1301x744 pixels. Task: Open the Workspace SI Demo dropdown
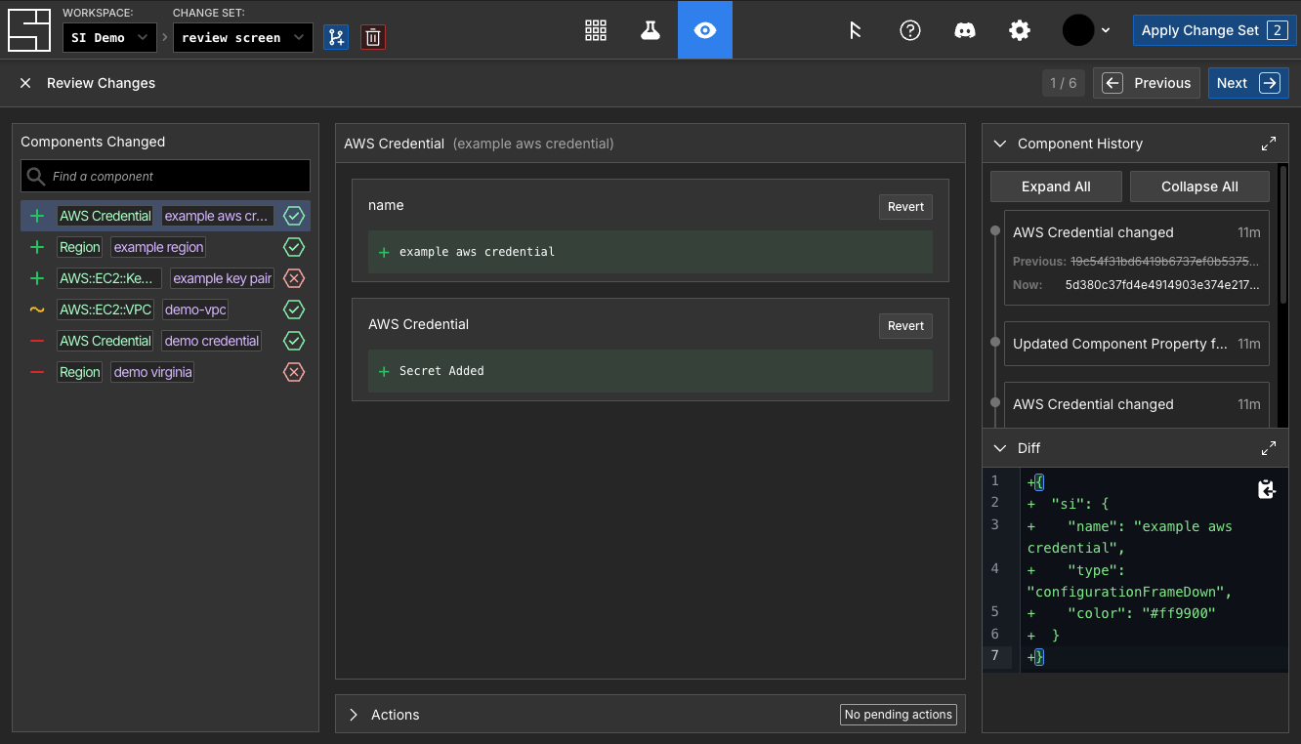tap(109, 38)
